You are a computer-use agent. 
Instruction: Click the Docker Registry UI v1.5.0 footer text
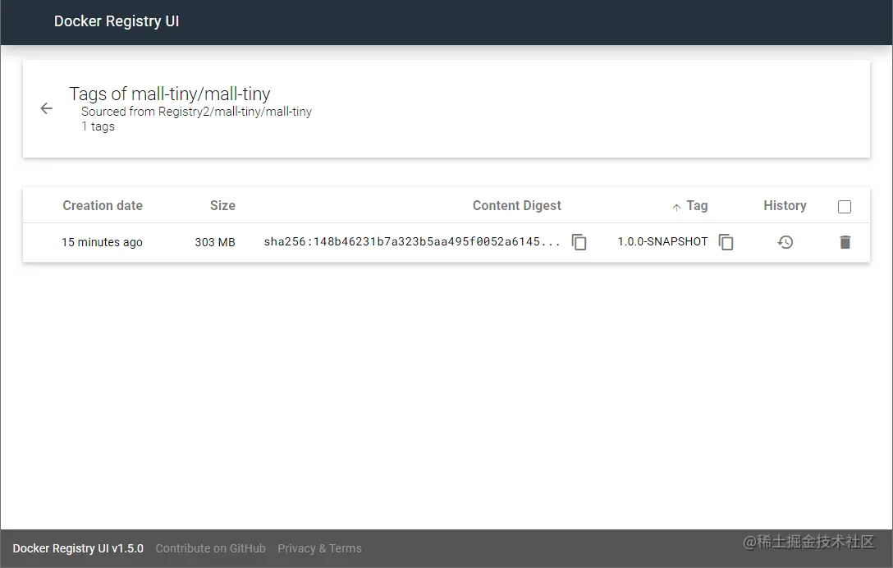78,548
